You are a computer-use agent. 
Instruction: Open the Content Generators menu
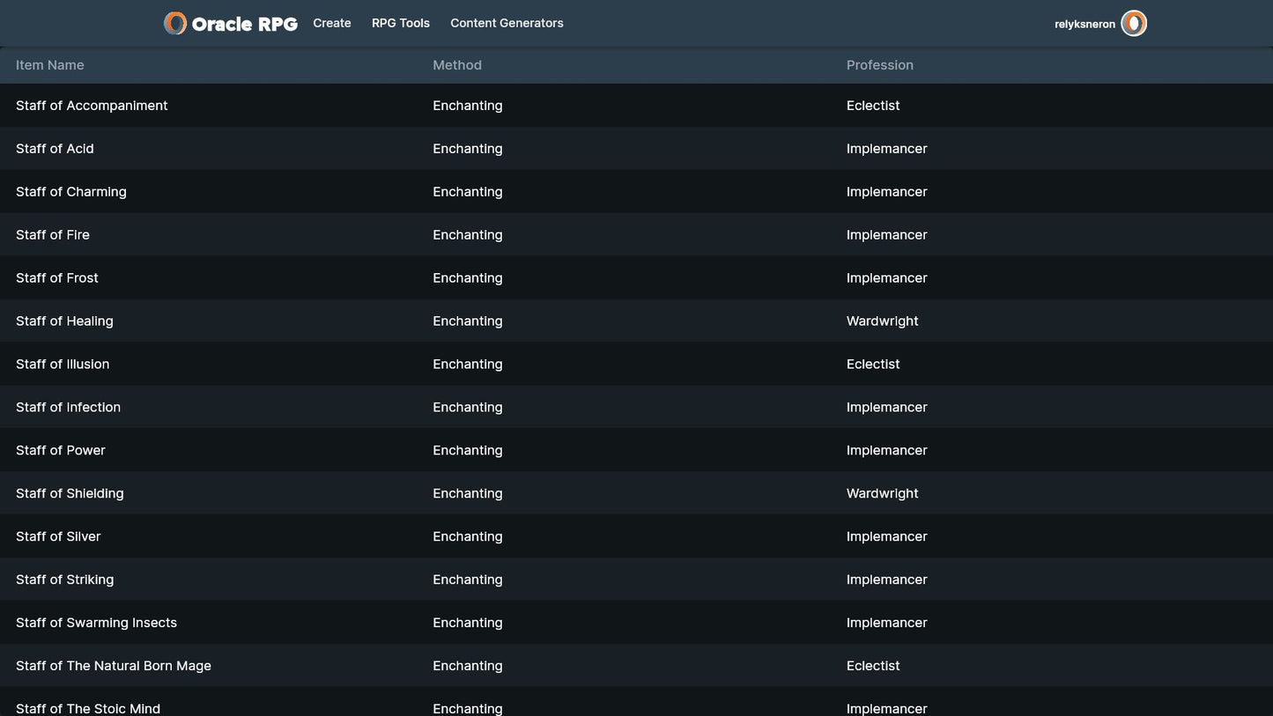tap(507, 24)
